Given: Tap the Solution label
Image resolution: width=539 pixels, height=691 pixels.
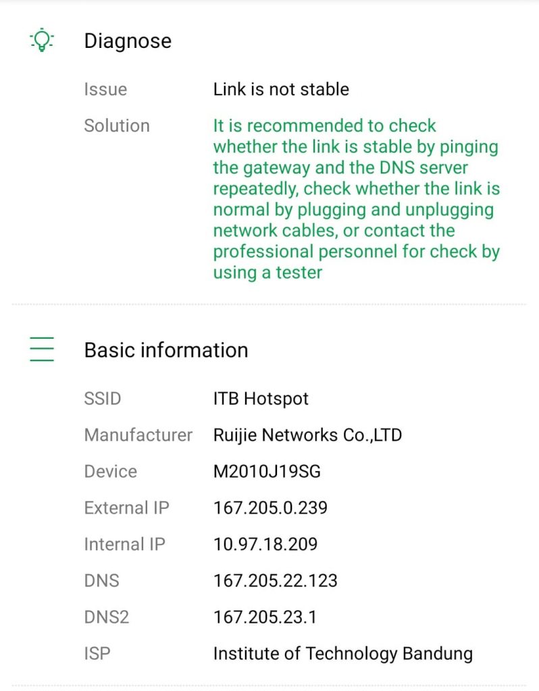Looking at the screenshot, I should click(x=117, y=126).
